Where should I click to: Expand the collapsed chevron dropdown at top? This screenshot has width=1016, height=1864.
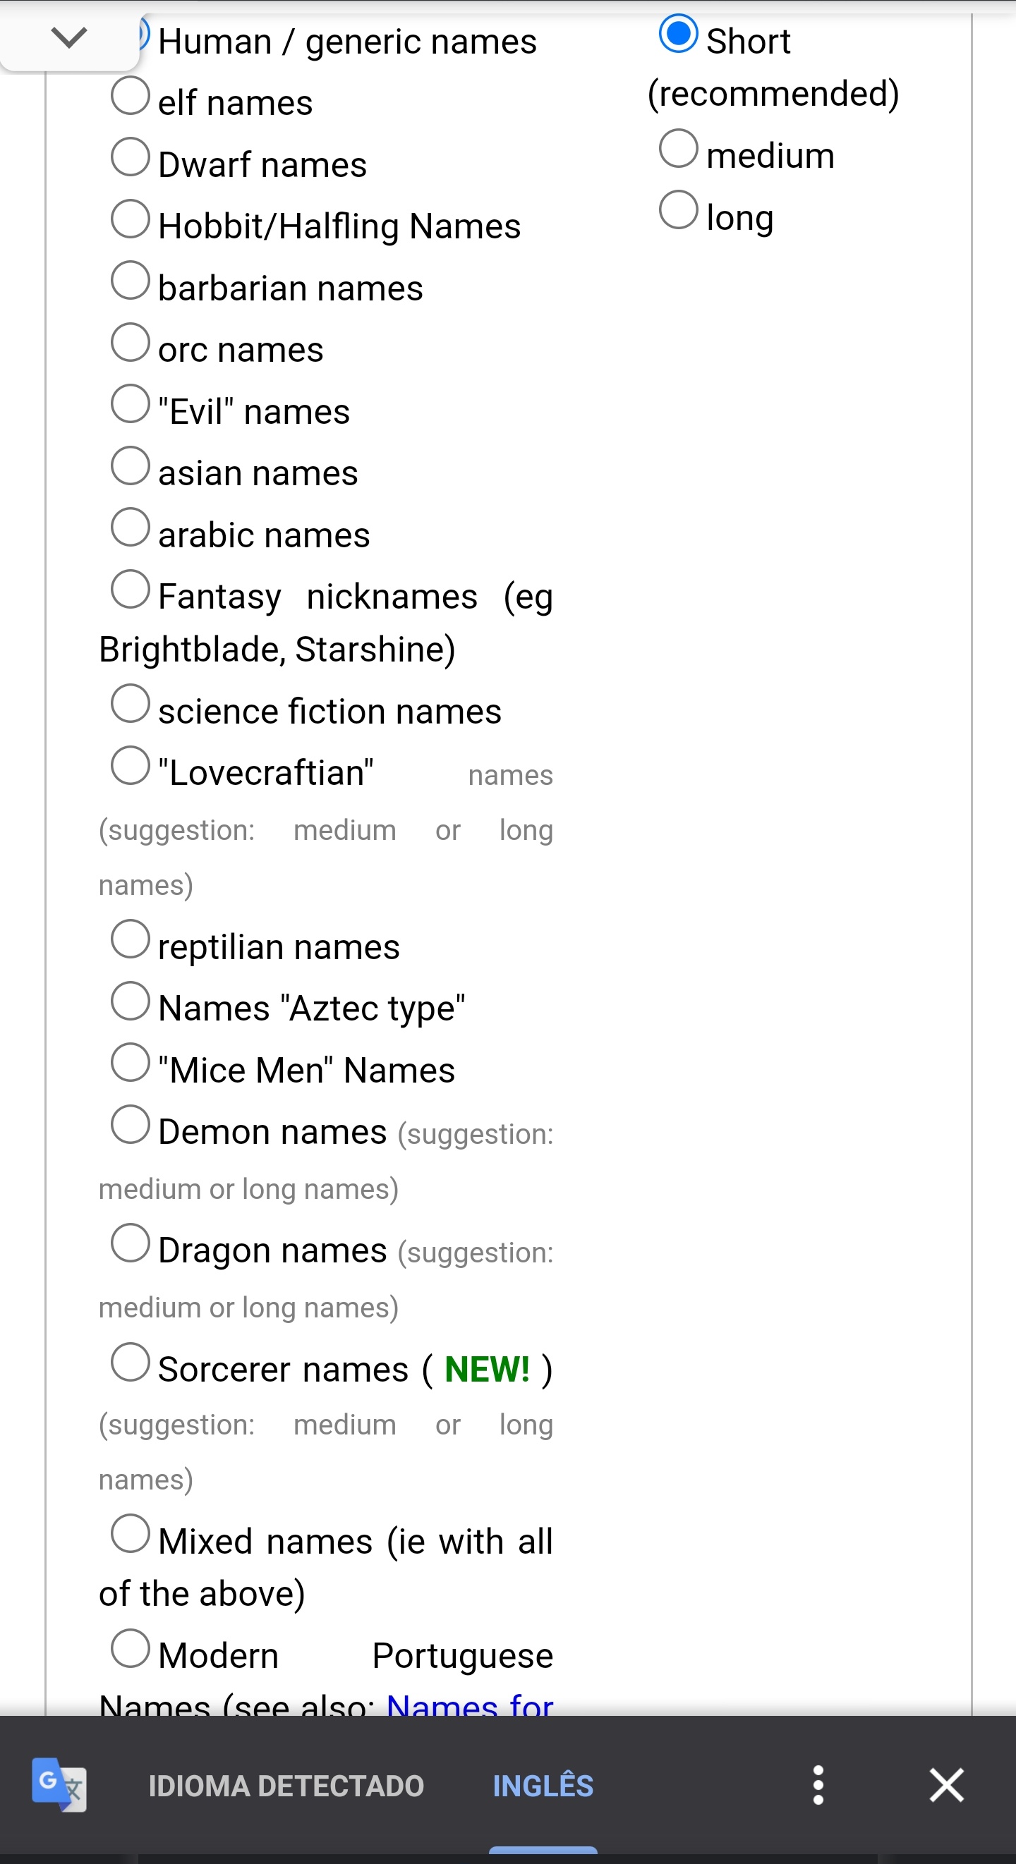click(x=70, y=36)
